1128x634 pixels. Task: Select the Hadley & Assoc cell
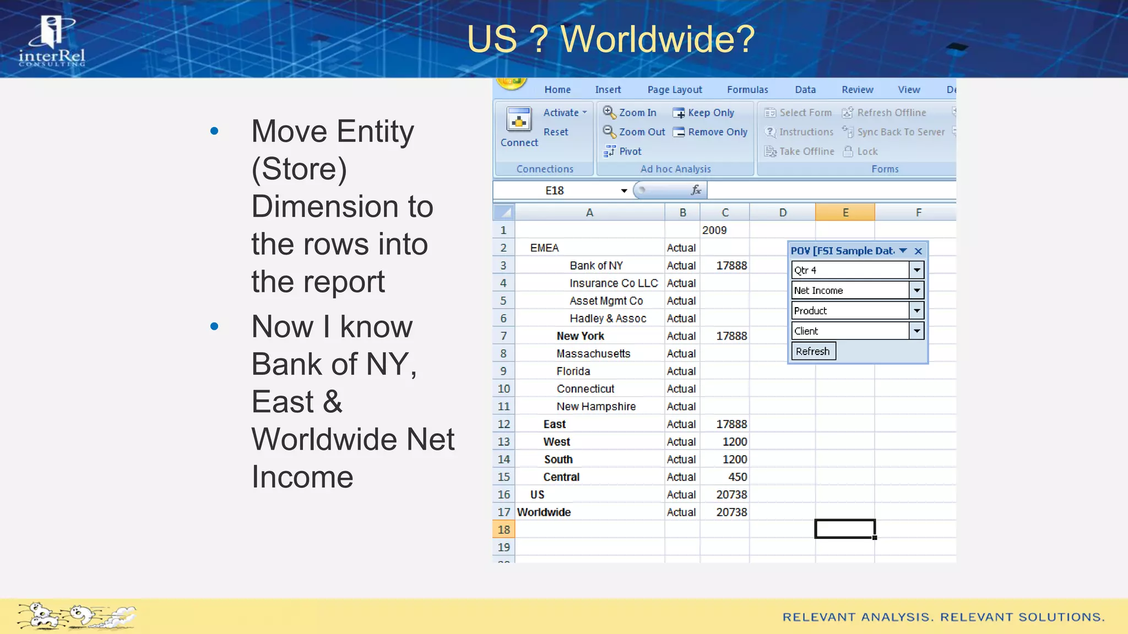tap(589, 318)
